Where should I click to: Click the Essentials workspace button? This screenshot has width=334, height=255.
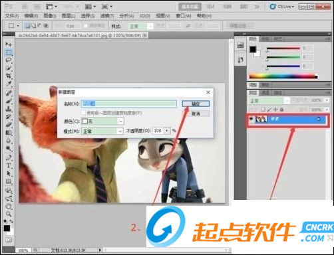pos(190,7)
